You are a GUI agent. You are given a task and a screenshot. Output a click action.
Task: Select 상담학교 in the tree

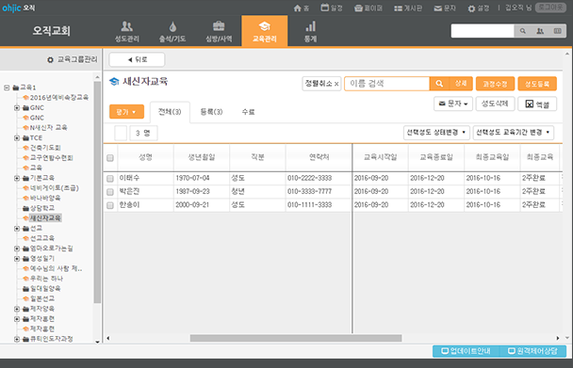tap(42, 208)
